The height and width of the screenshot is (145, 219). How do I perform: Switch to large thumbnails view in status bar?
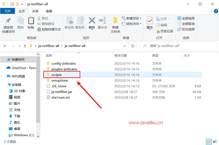click(214, 142)
